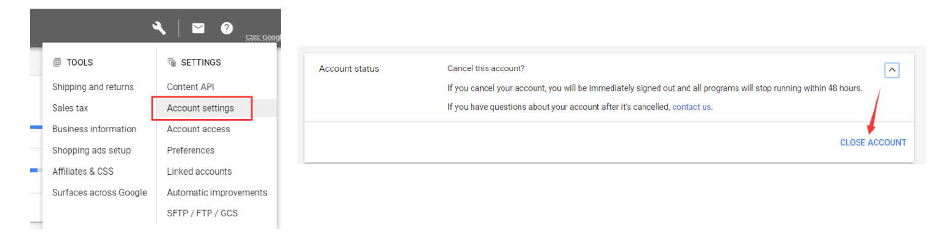Viewport: 931px width, 236px height.
Task: Select Account settings from Settings menu
Action: click(x=200, y=108)
